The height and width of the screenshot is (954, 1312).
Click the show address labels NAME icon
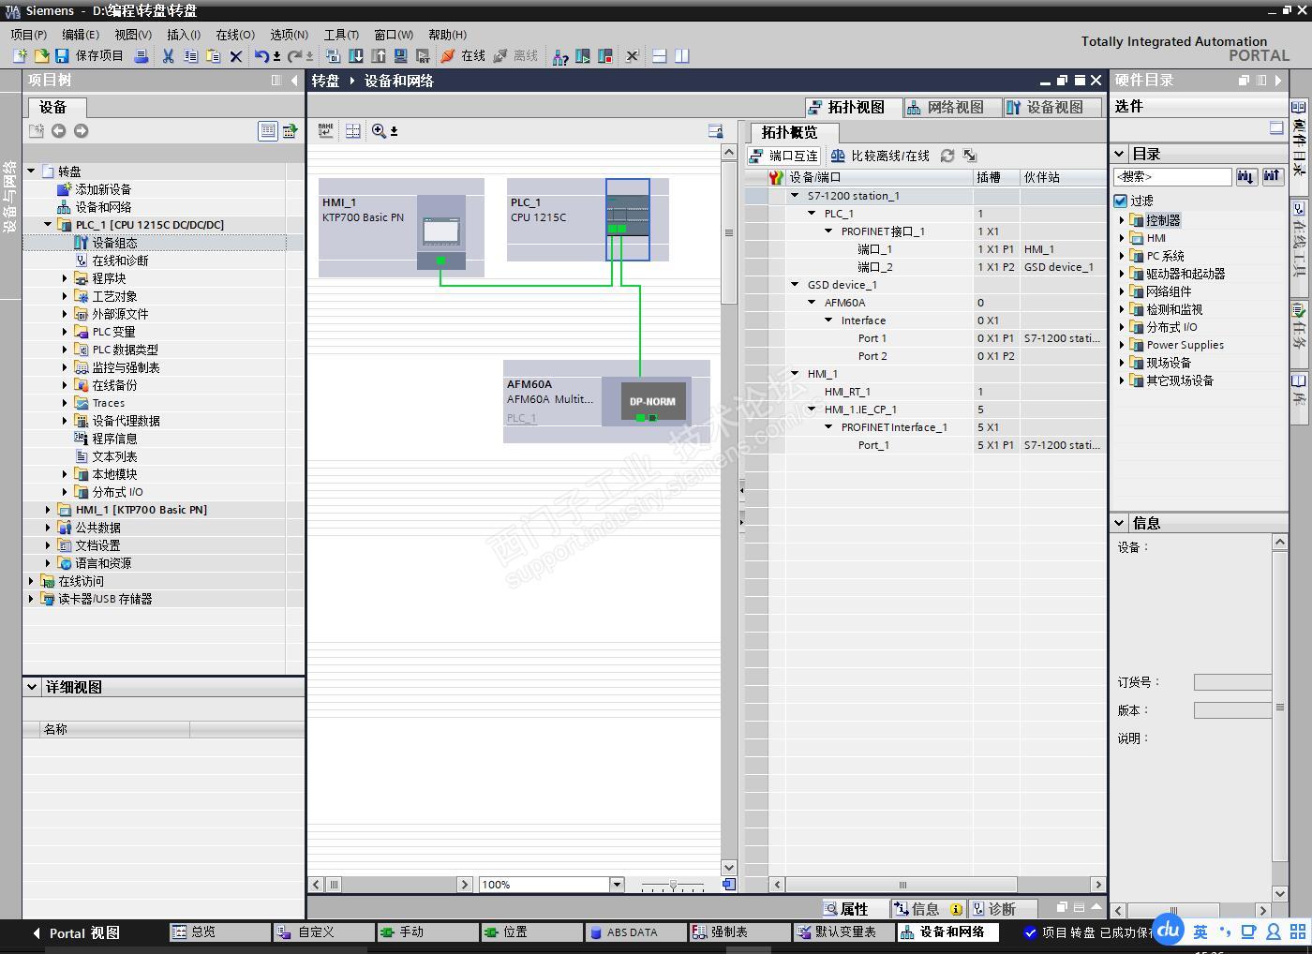coord(326,131)
